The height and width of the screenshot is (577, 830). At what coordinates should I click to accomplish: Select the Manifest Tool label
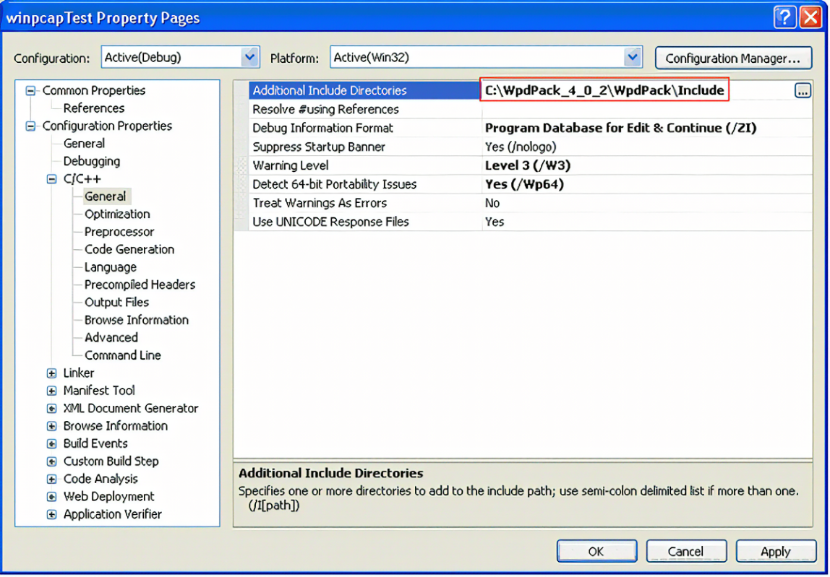99,390
